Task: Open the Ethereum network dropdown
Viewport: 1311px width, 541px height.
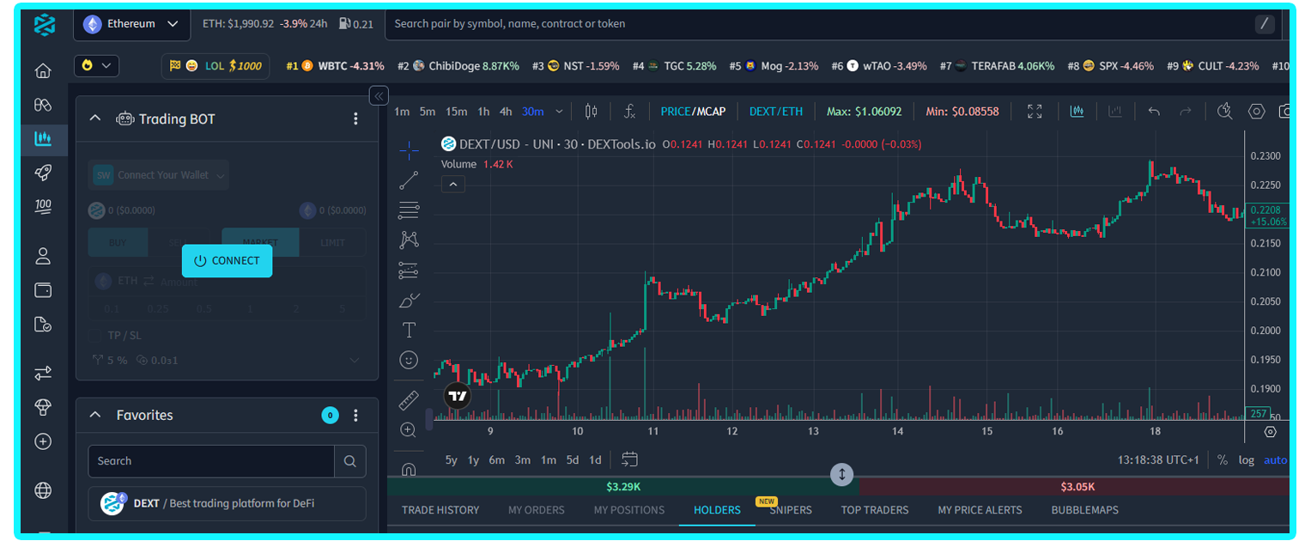Action: click(130, 24)
